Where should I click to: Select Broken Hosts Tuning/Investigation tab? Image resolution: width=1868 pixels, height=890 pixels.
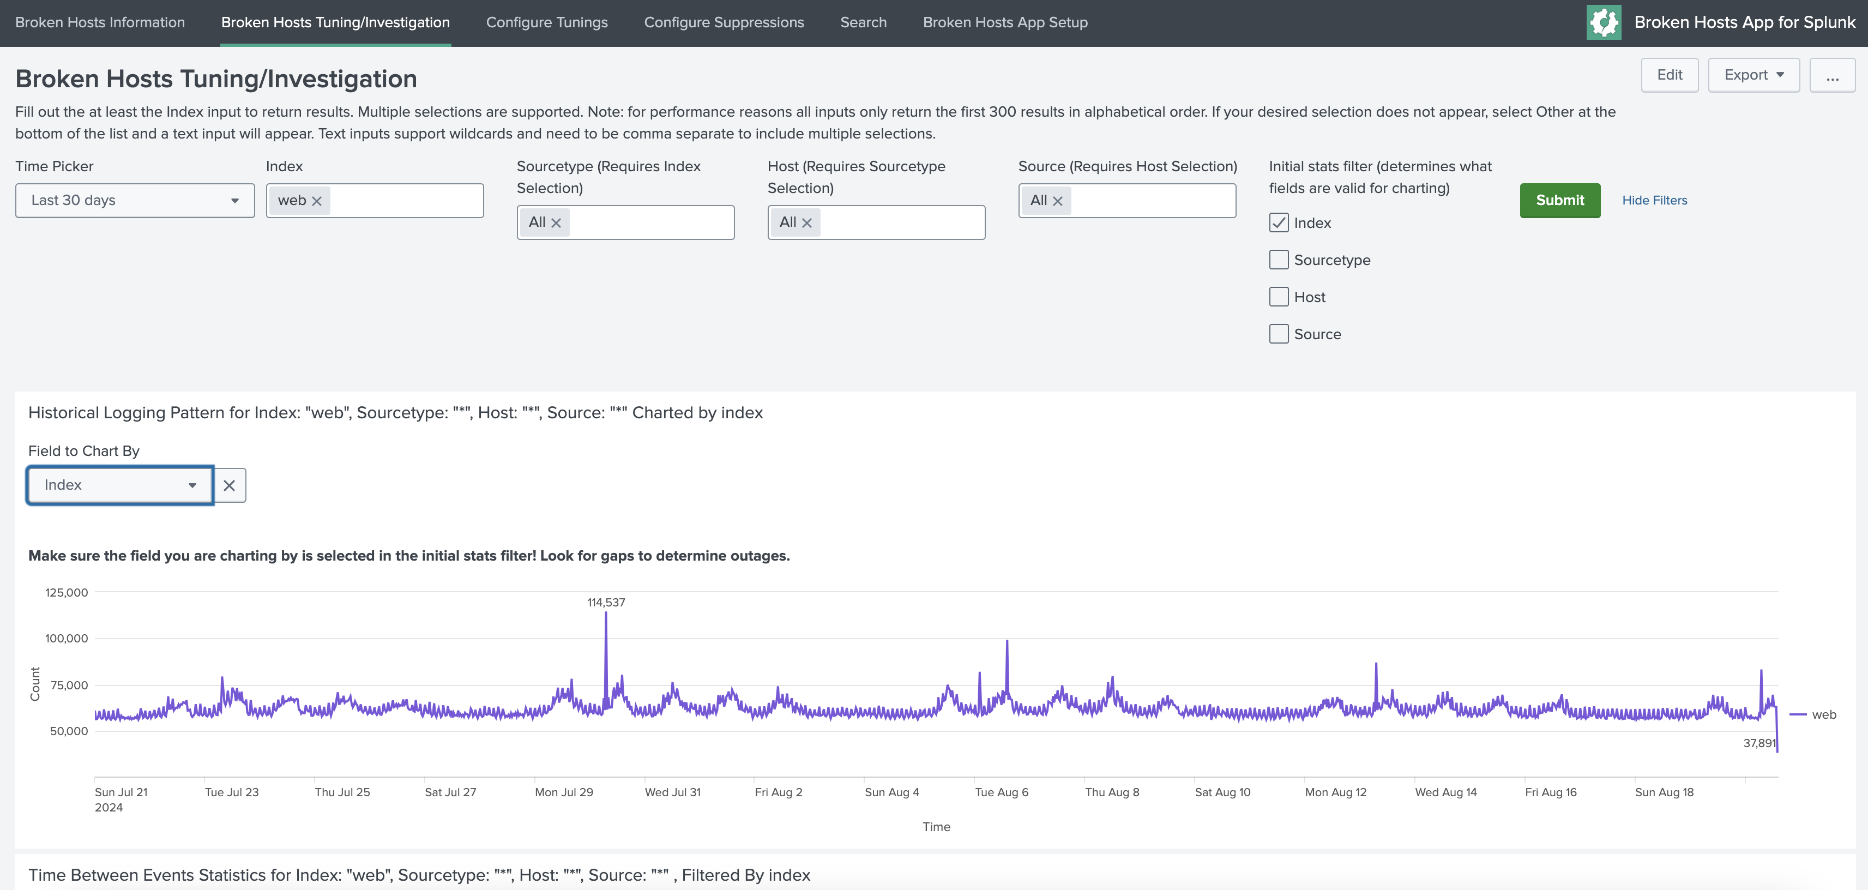pyautogui.click(x=335, y=22)
